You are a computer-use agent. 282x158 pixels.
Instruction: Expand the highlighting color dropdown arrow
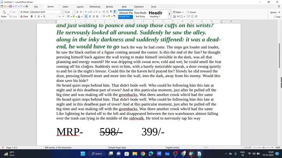[x=76, y=17]
